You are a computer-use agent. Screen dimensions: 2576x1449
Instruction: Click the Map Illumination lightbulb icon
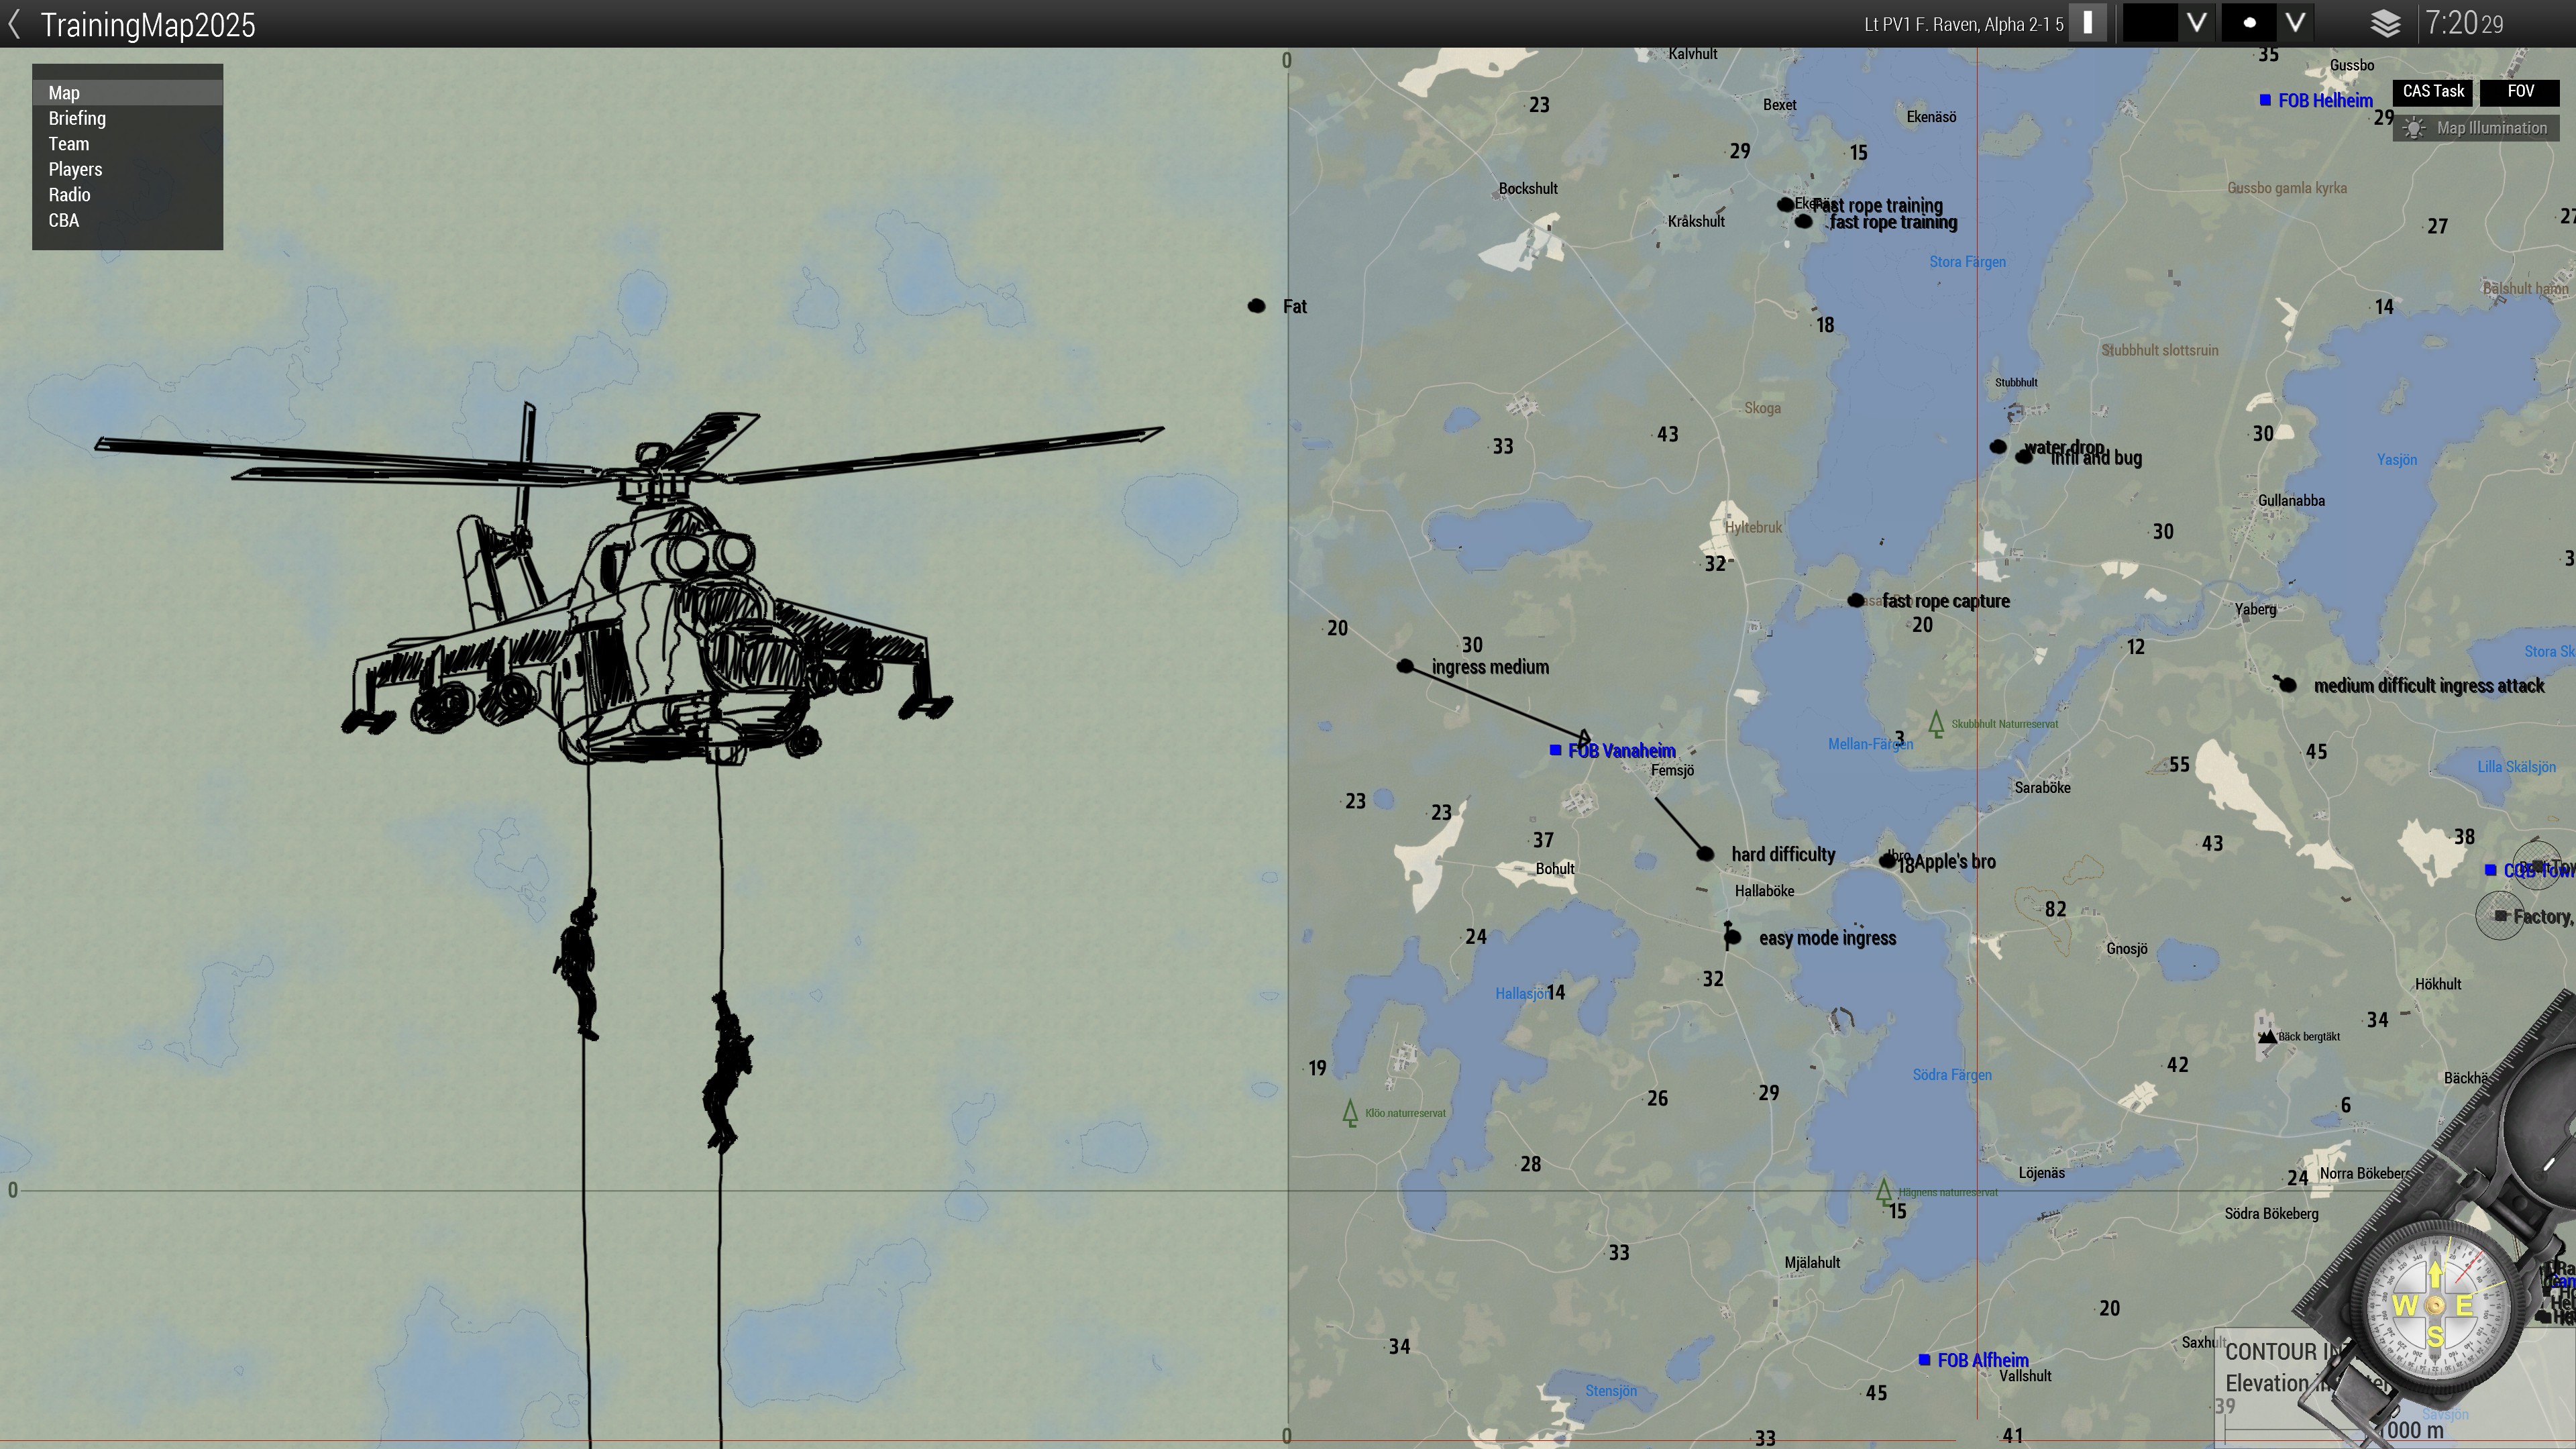(x=2414, y=128)
